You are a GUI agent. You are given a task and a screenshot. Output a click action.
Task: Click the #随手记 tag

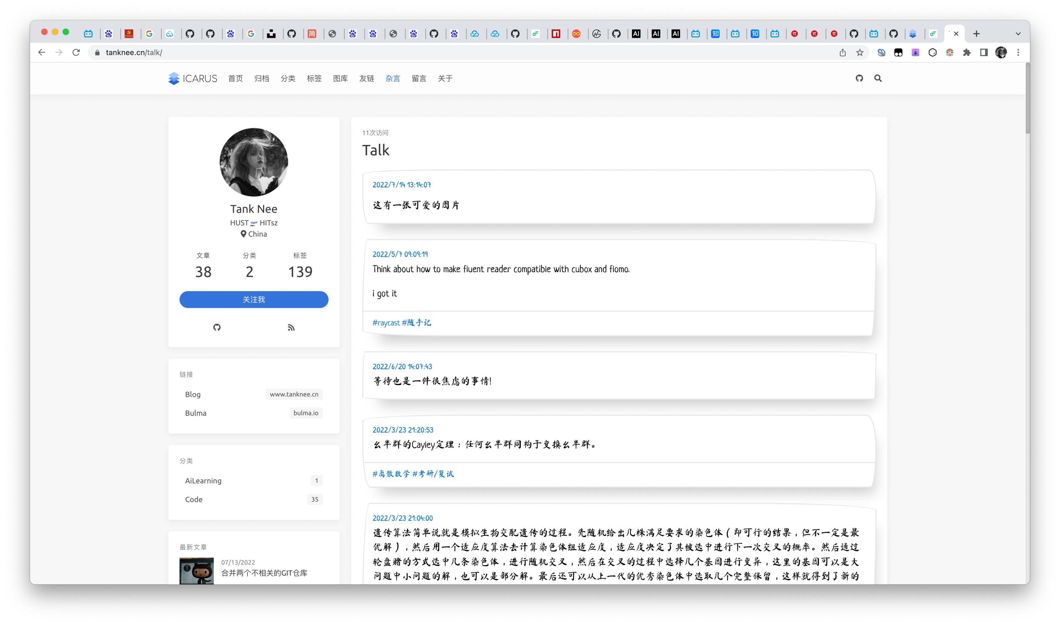pos(416,323)
